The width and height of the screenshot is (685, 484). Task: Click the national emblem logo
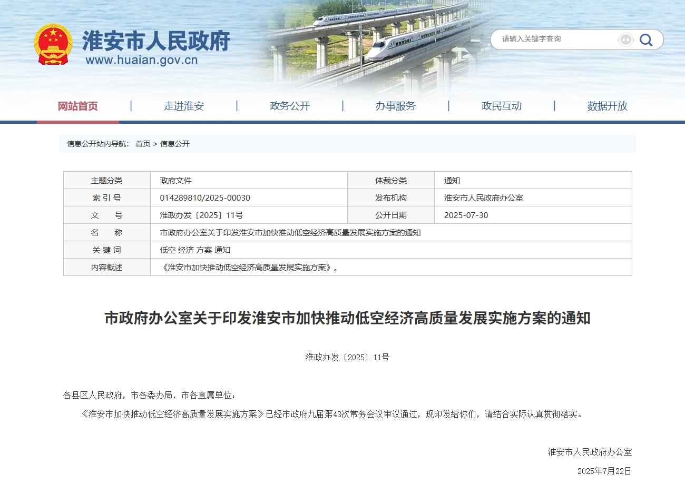coord(53,45)
